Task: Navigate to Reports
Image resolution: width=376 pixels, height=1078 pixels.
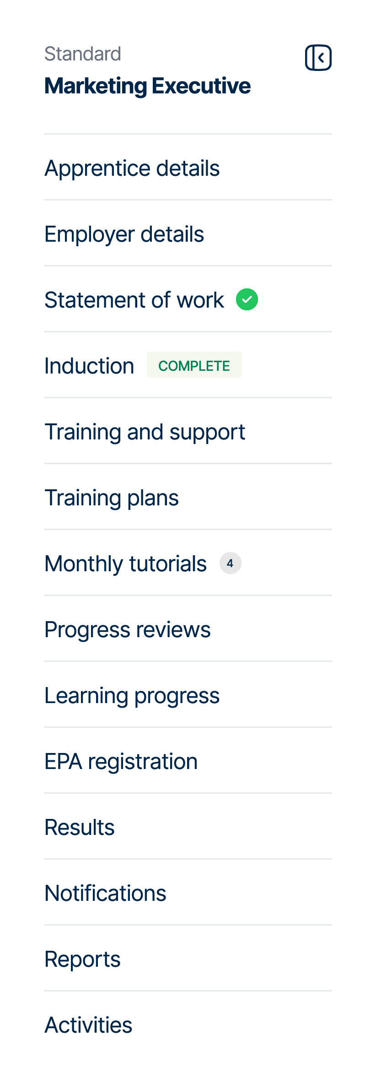Action: (x=82, y=959)
